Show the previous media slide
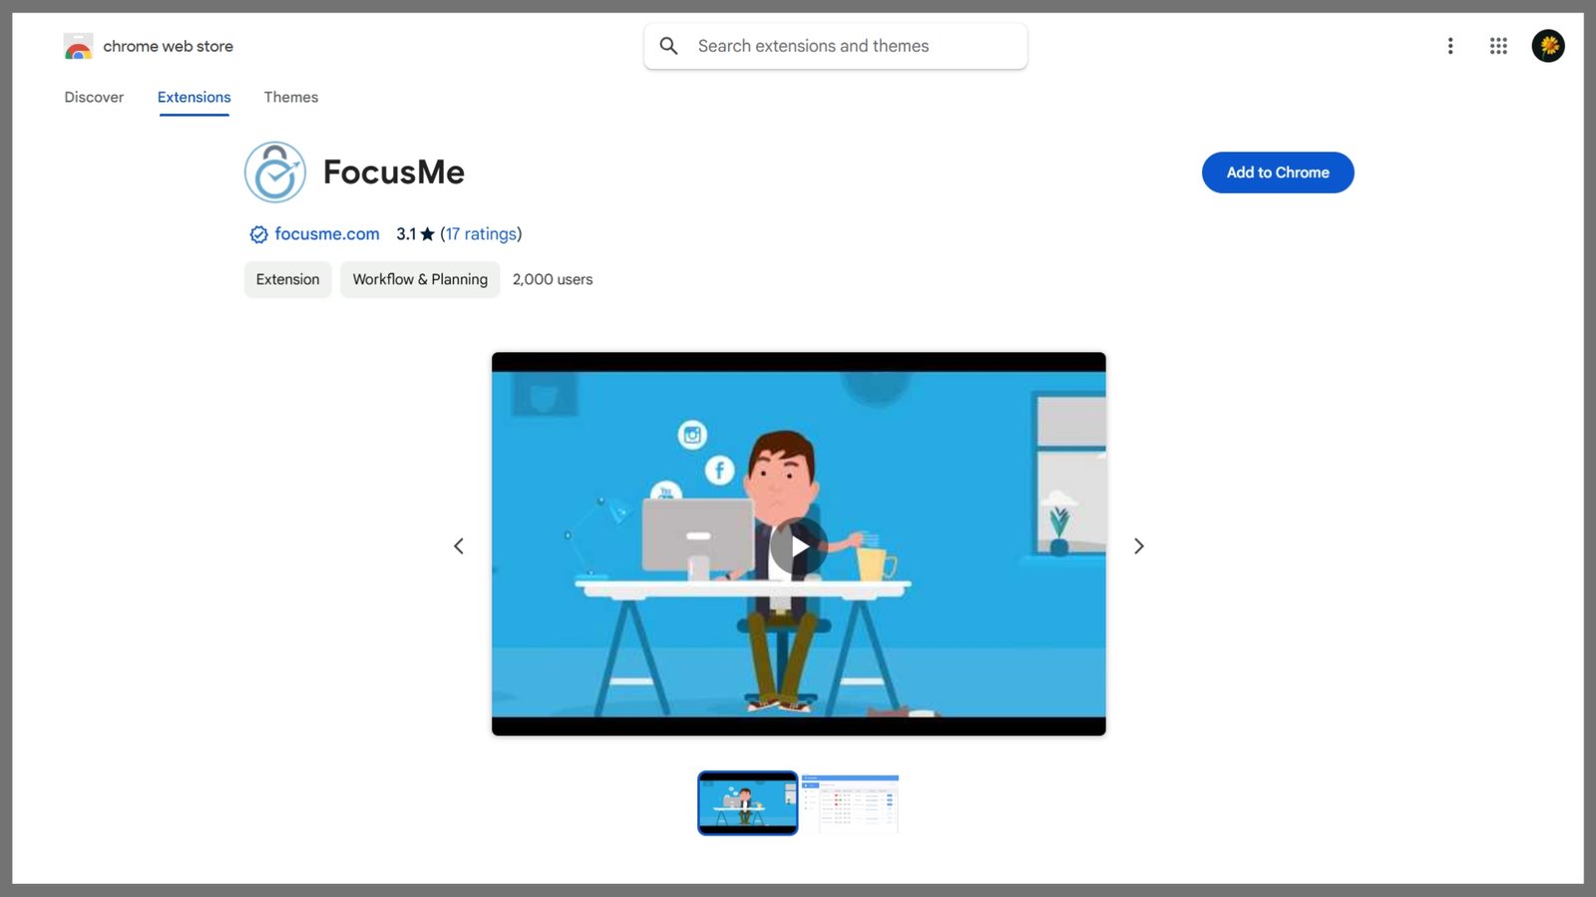Screen dimensions: 1596x897 [459, 546]
